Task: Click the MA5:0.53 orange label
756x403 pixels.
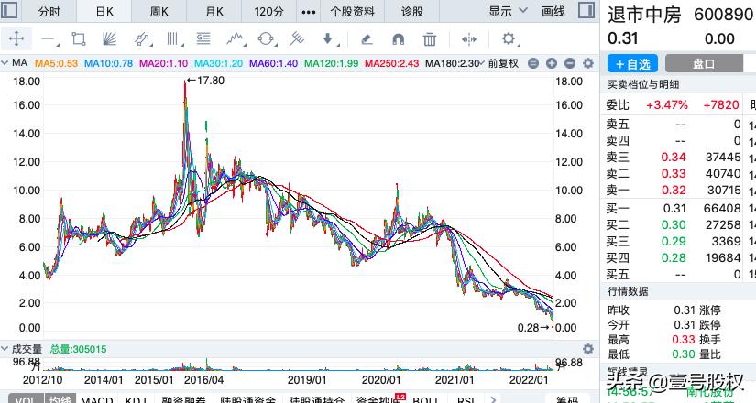Action: pos(57,63)
